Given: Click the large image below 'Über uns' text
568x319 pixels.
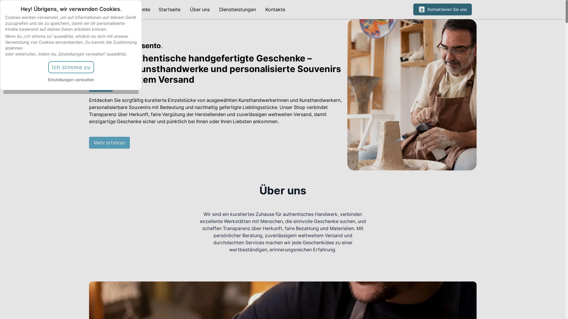Looking at the screenshot, I should coord(283,300).
